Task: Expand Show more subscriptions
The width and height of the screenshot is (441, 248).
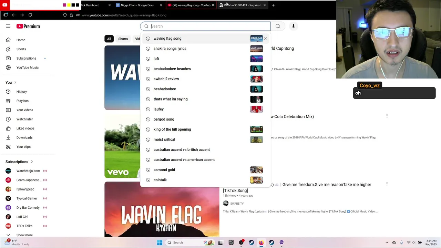Action: click(x=24, y=235)
